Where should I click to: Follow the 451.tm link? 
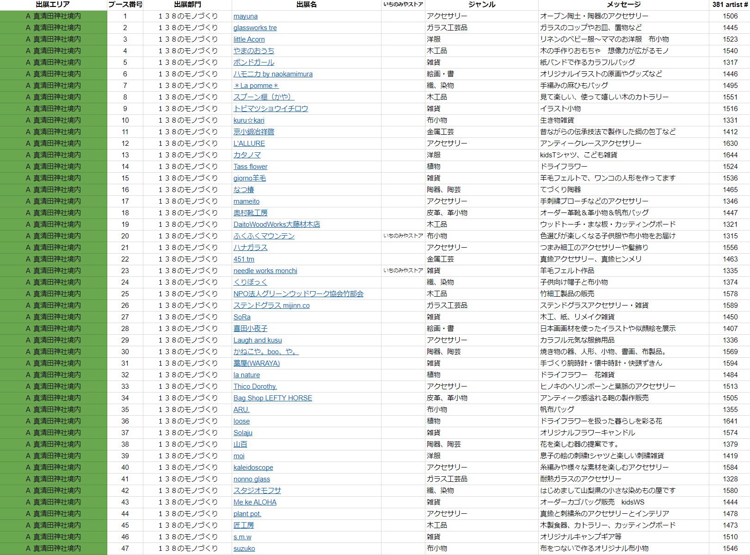244,259
